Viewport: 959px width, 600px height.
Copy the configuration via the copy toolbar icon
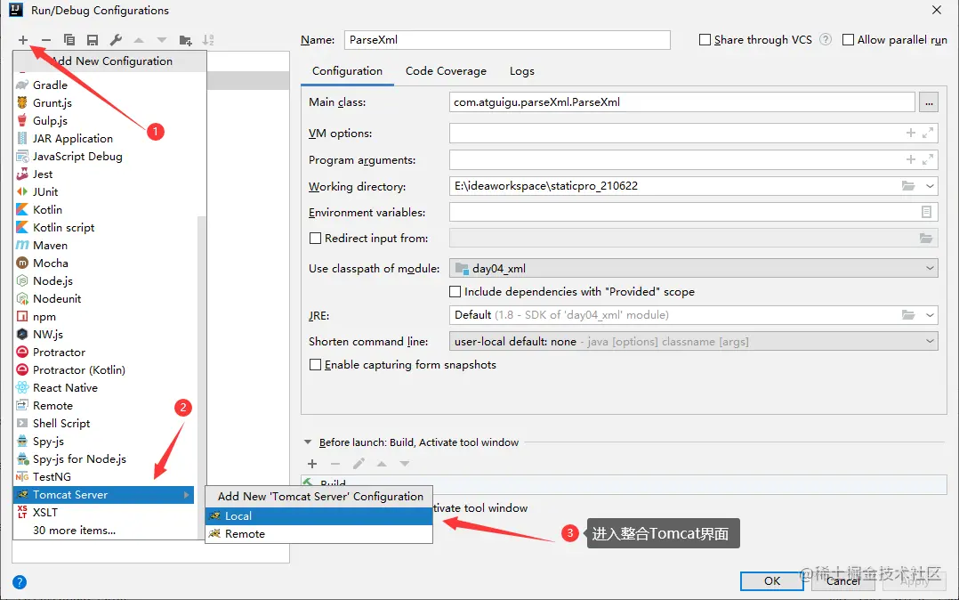[x=69, y=40]
